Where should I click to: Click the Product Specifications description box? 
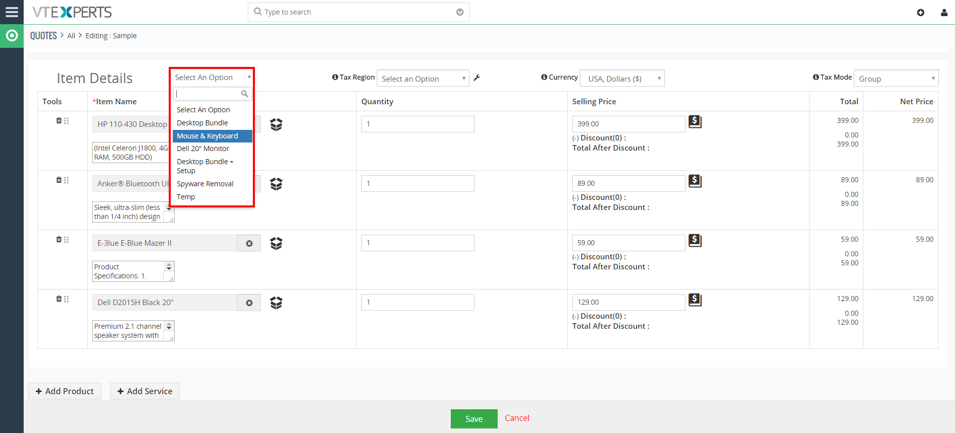click(x=133, y=271)
